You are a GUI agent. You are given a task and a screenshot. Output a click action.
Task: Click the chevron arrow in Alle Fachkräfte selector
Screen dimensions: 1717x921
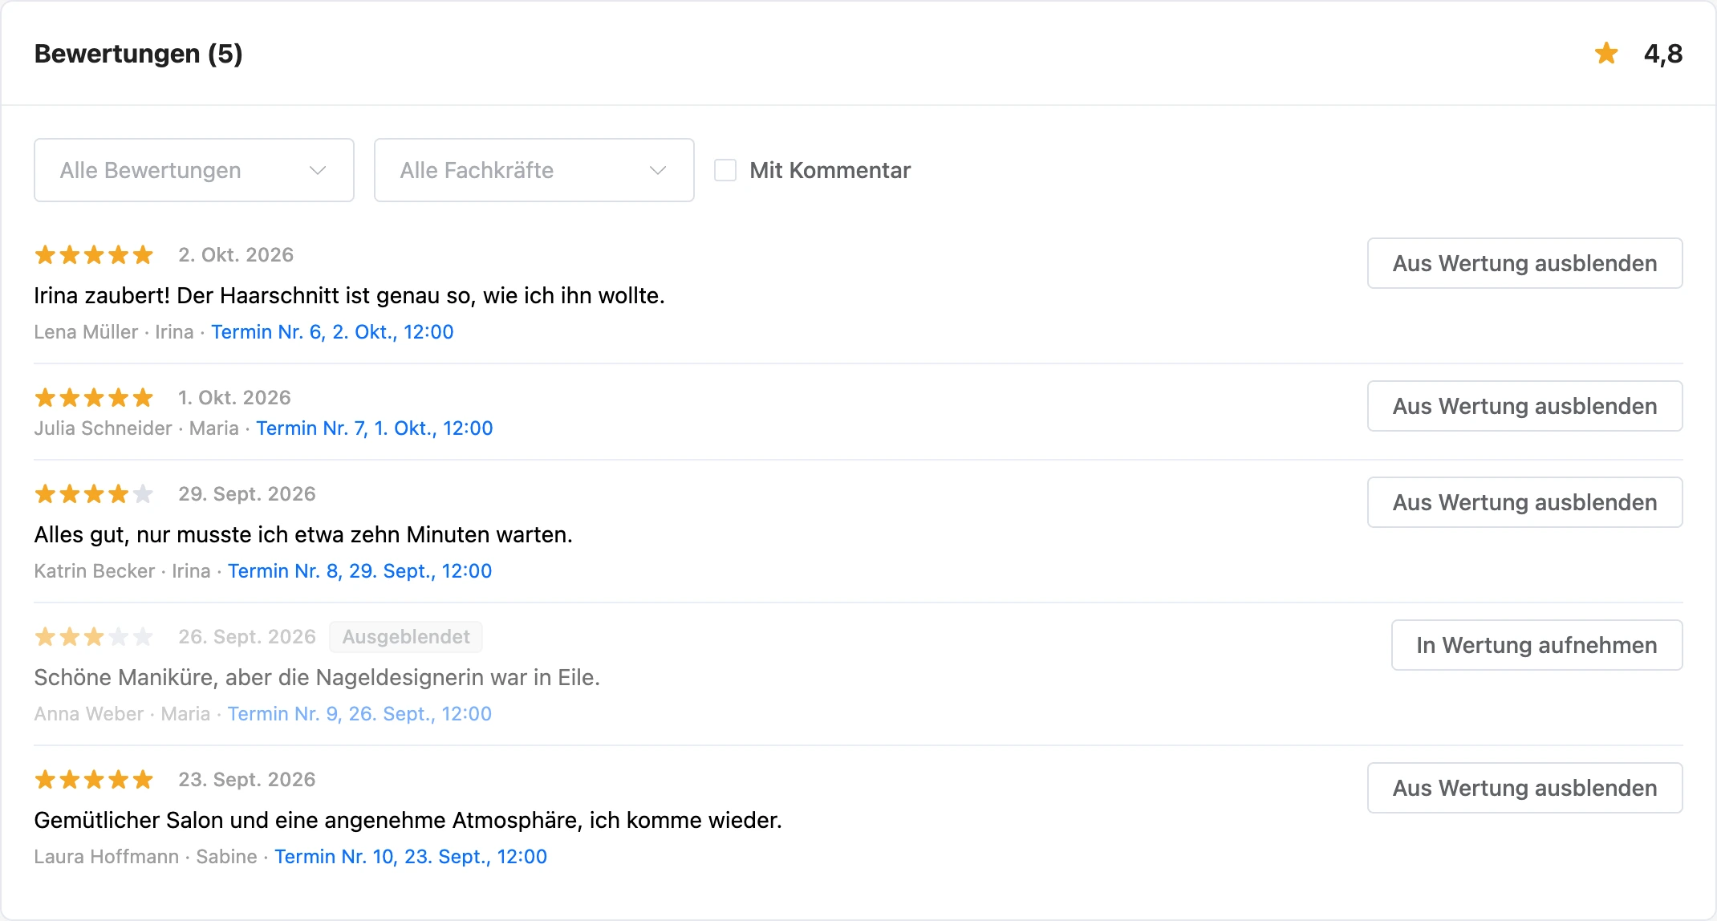[x=658, y=170]
